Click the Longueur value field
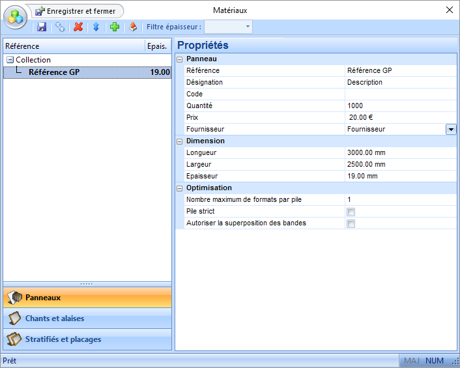 click(400, 152)
